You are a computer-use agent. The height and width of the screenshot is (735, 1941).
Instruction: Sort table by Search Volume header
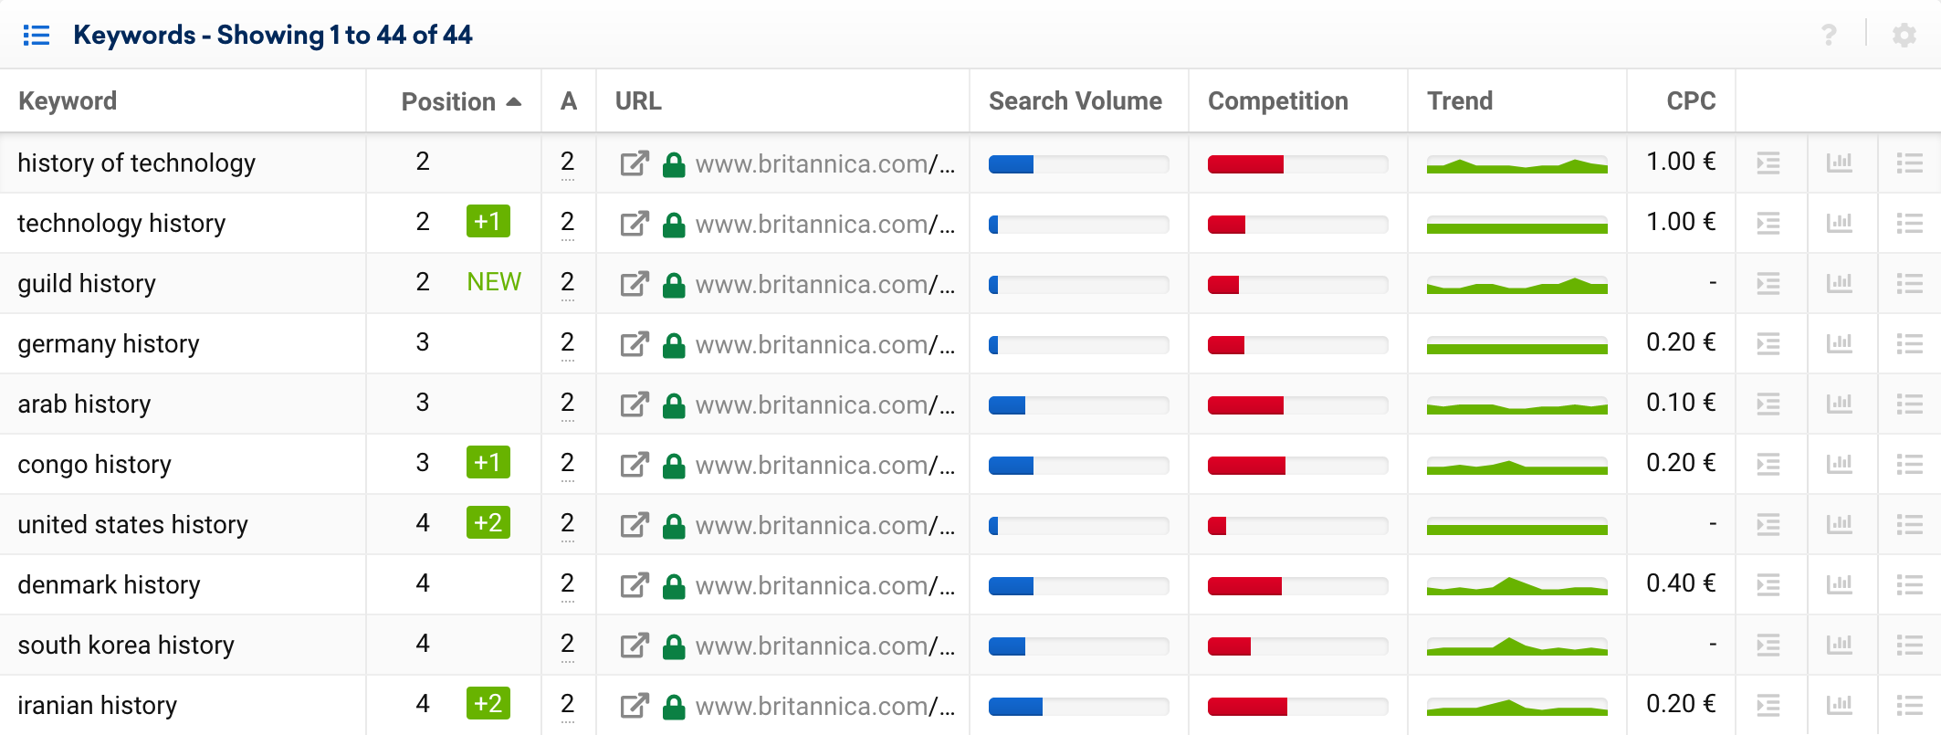pos(1075,101)
